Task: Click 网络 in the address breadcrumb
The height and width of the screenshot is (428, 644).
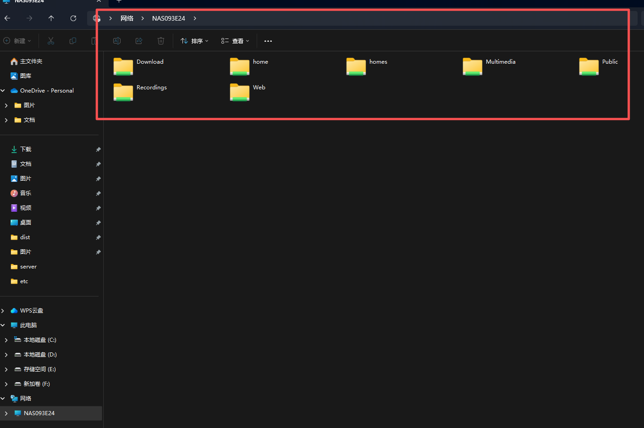Action: pos(127,18)
